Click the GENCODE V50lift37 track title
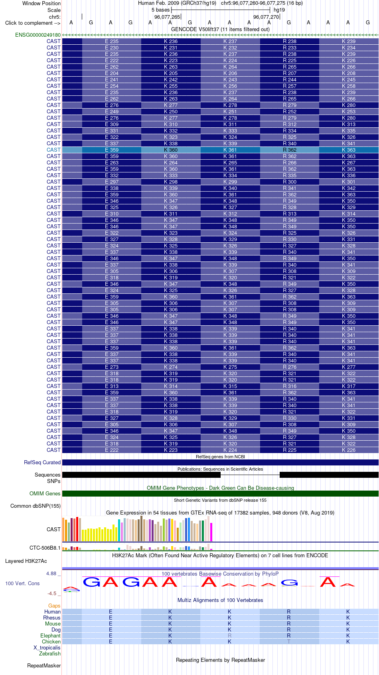Image resolution: width=379 pixels, height=675 pixels. 220,30
